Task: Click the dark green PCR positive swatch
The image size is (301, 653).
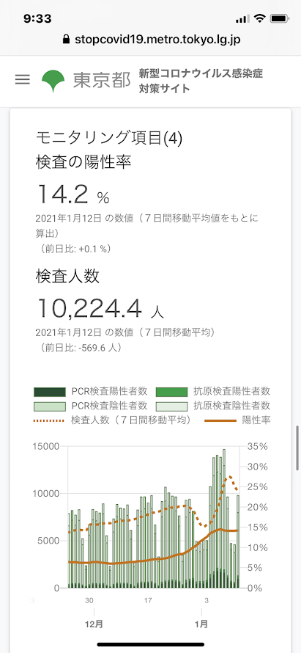Action: 50,392
